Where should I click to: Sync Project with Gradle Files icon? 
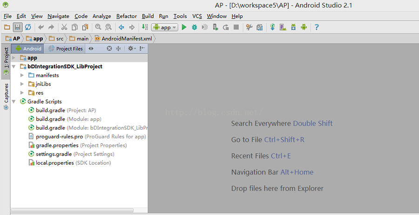tap(272, 27)
